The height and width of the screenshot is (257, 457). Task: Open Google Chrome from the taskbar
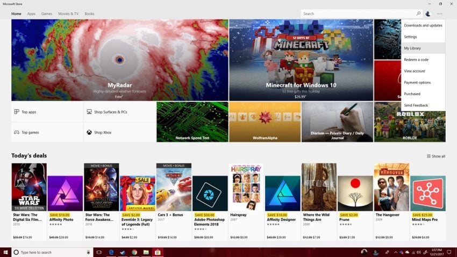(x=134, y=252)
